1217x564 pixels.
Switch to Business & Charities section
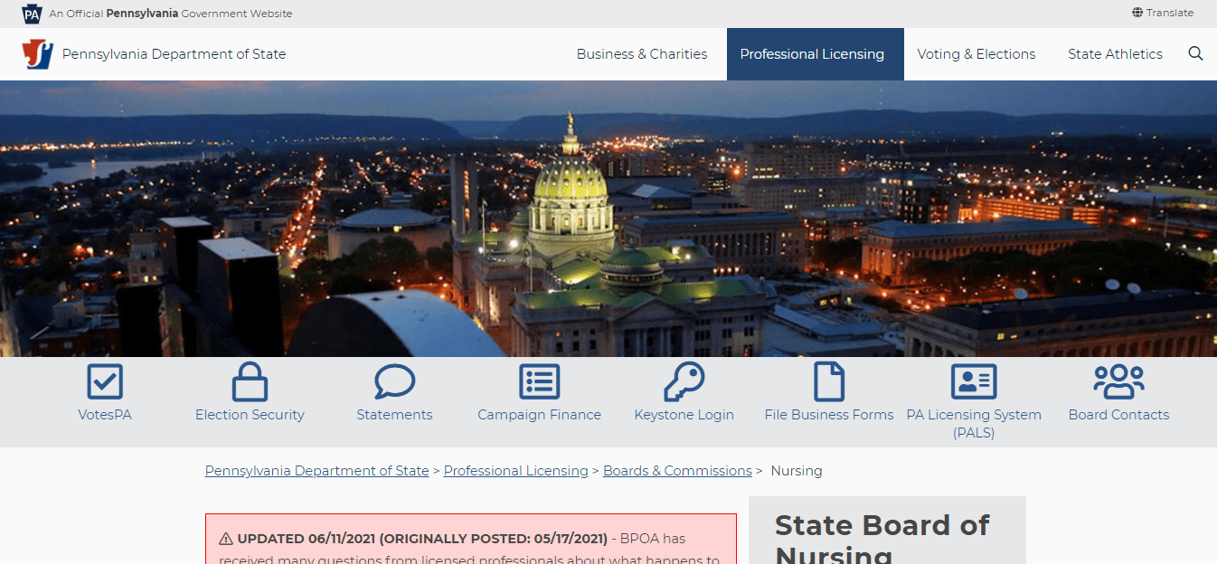click(642, 53)
